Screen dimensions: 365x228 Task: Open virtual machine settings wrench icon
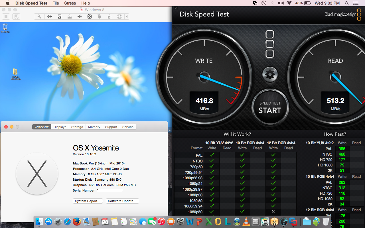[x=39, y=17]
